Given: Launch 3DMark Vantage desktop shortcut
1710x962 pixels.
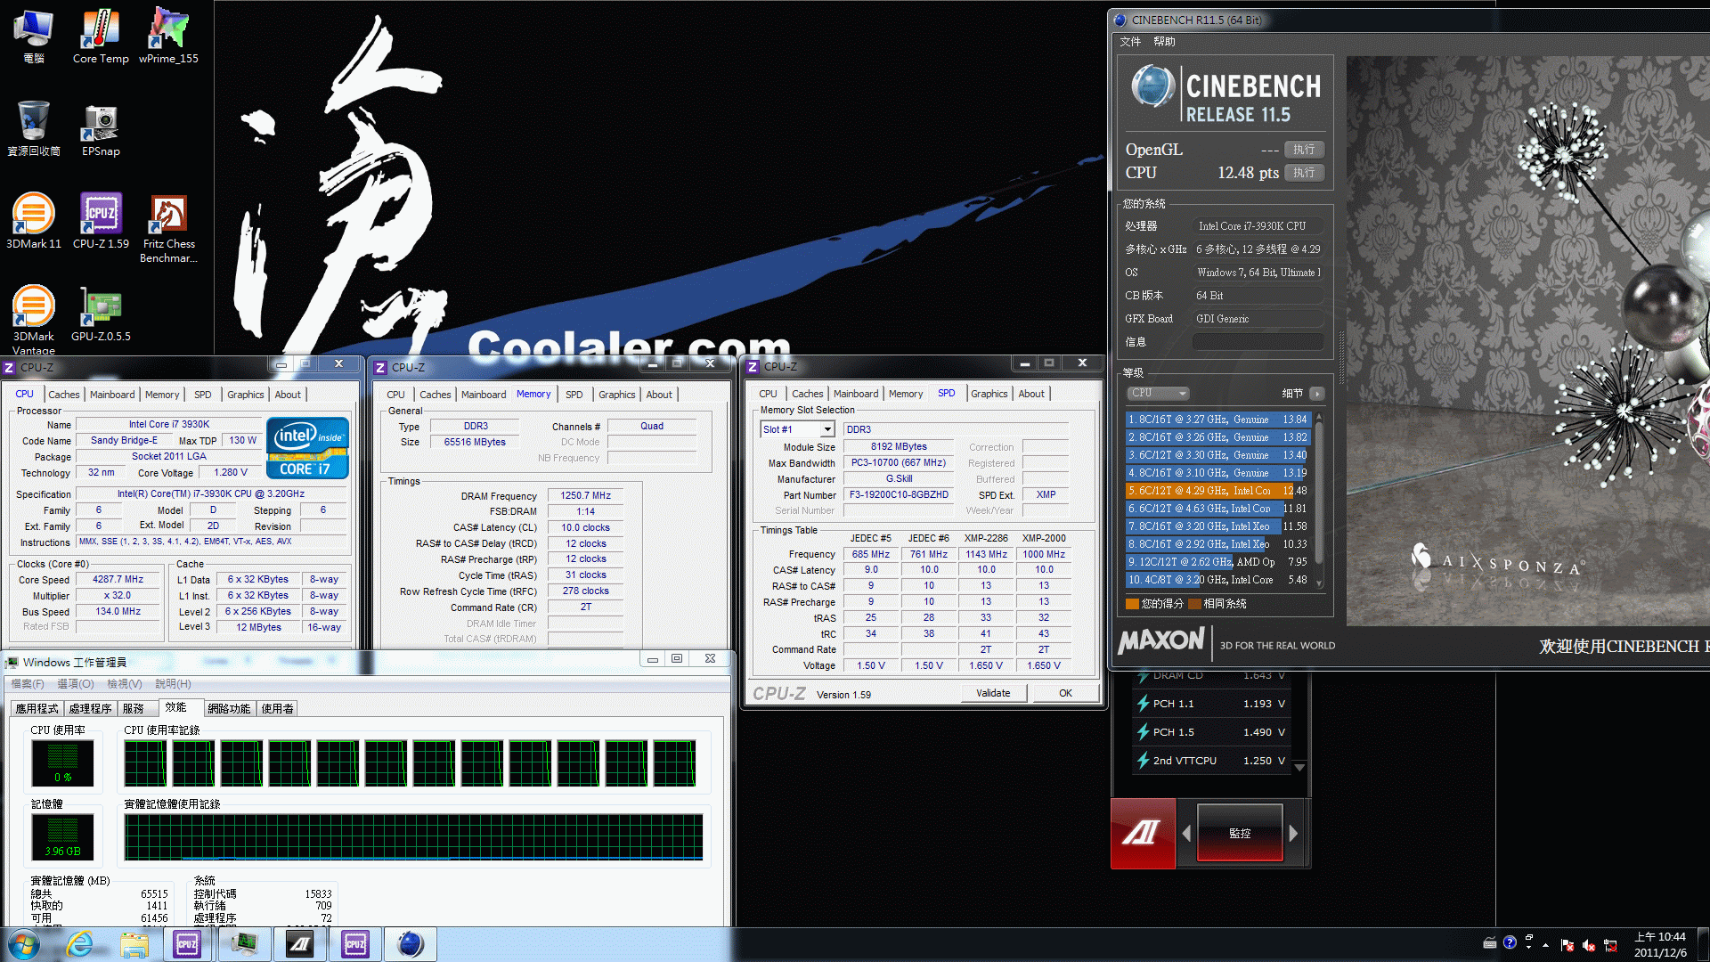Looking at the screenshot, I should pyautogui.click(x=33, y=319).
